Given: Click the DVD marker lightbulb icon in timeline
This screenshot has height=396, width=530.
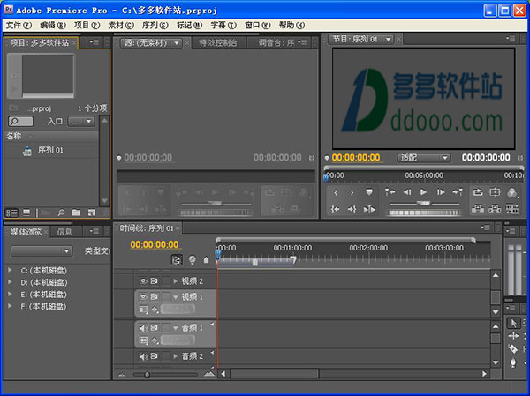Looking at the screenshot, I should click(193, 259).
